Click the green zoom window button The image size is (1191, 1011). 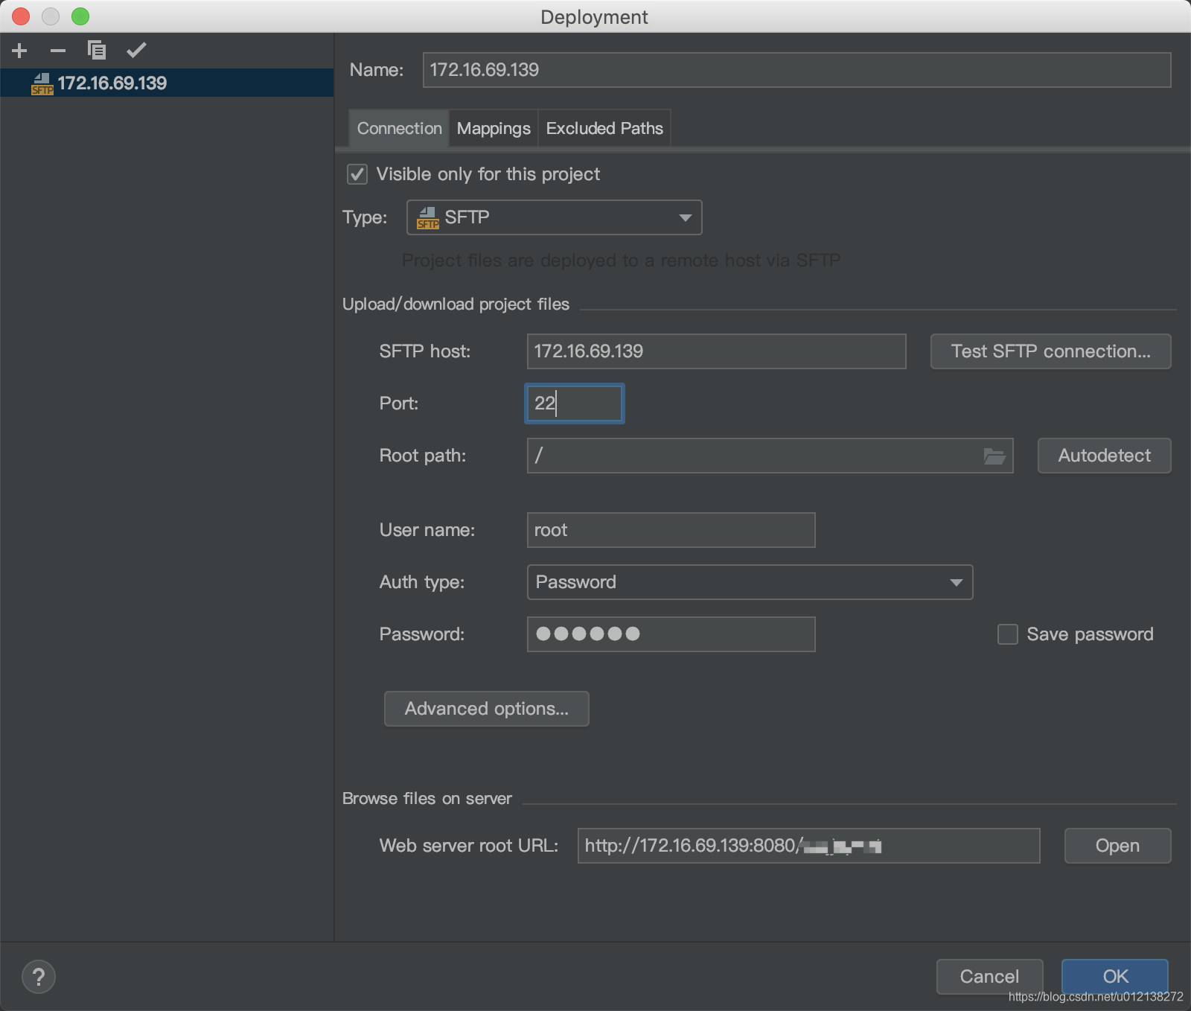click(80, 16)
